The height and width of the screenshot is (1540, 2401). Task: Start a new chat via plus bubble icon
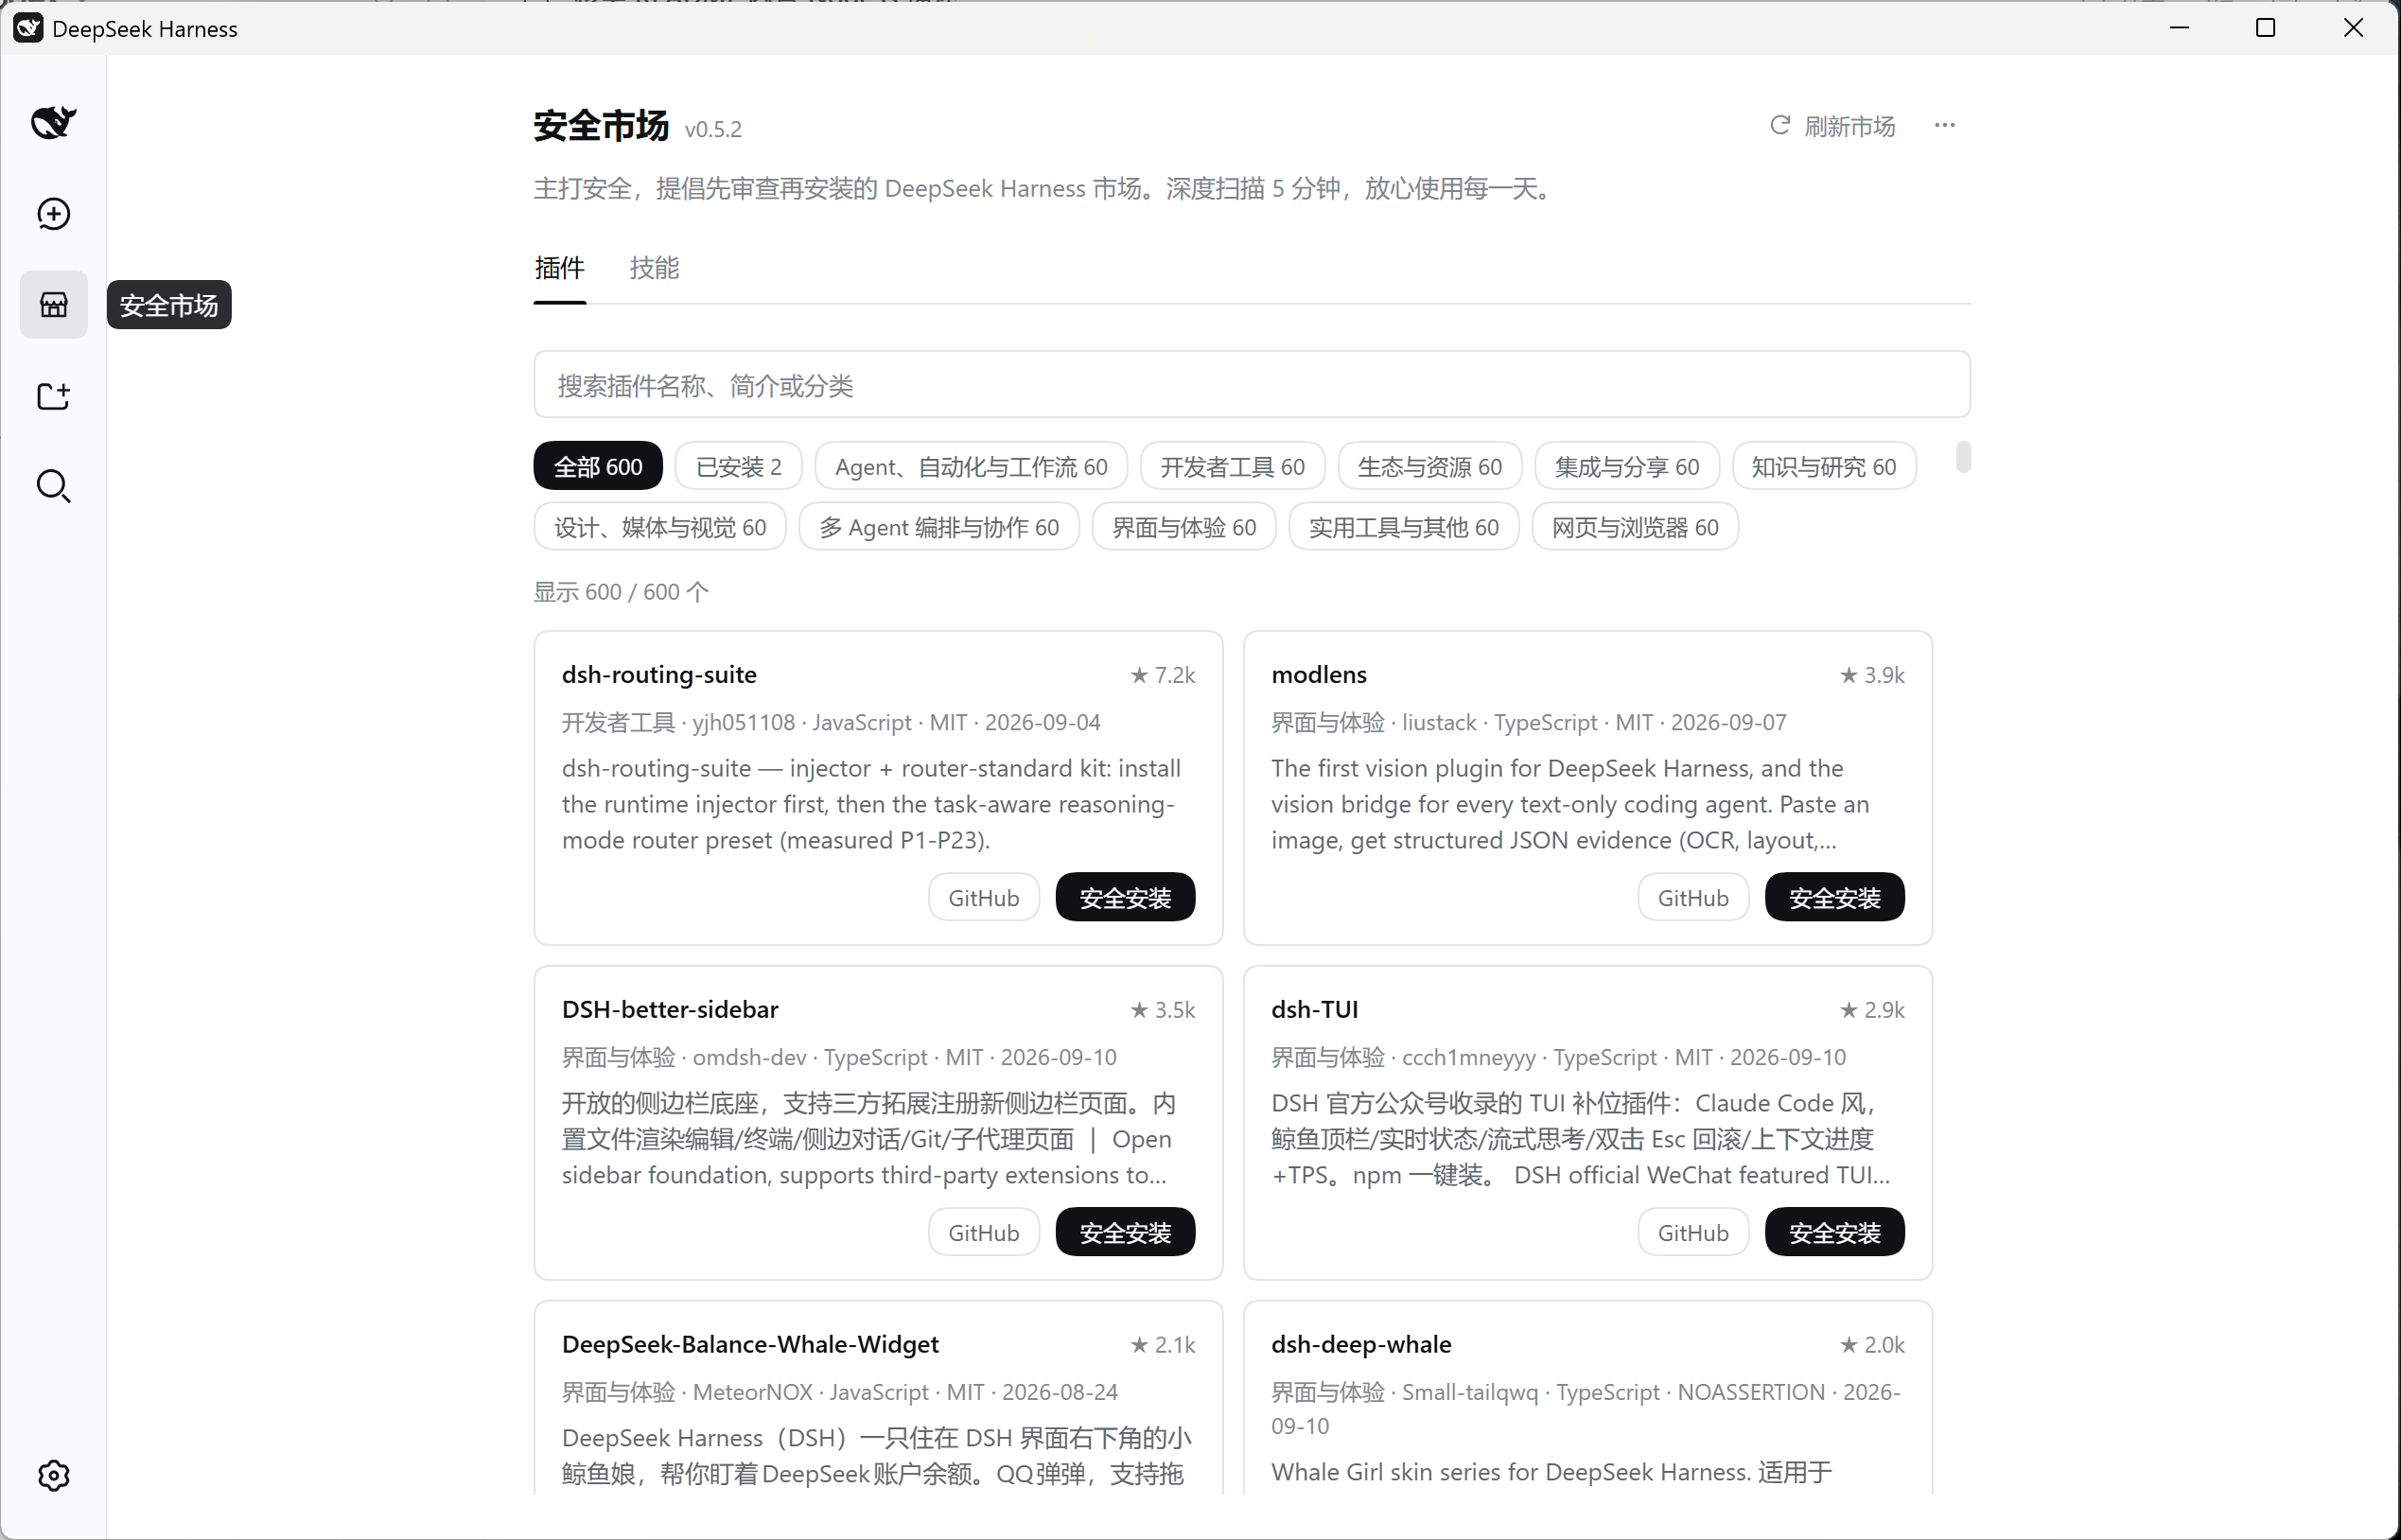click(x=53, y=213)
